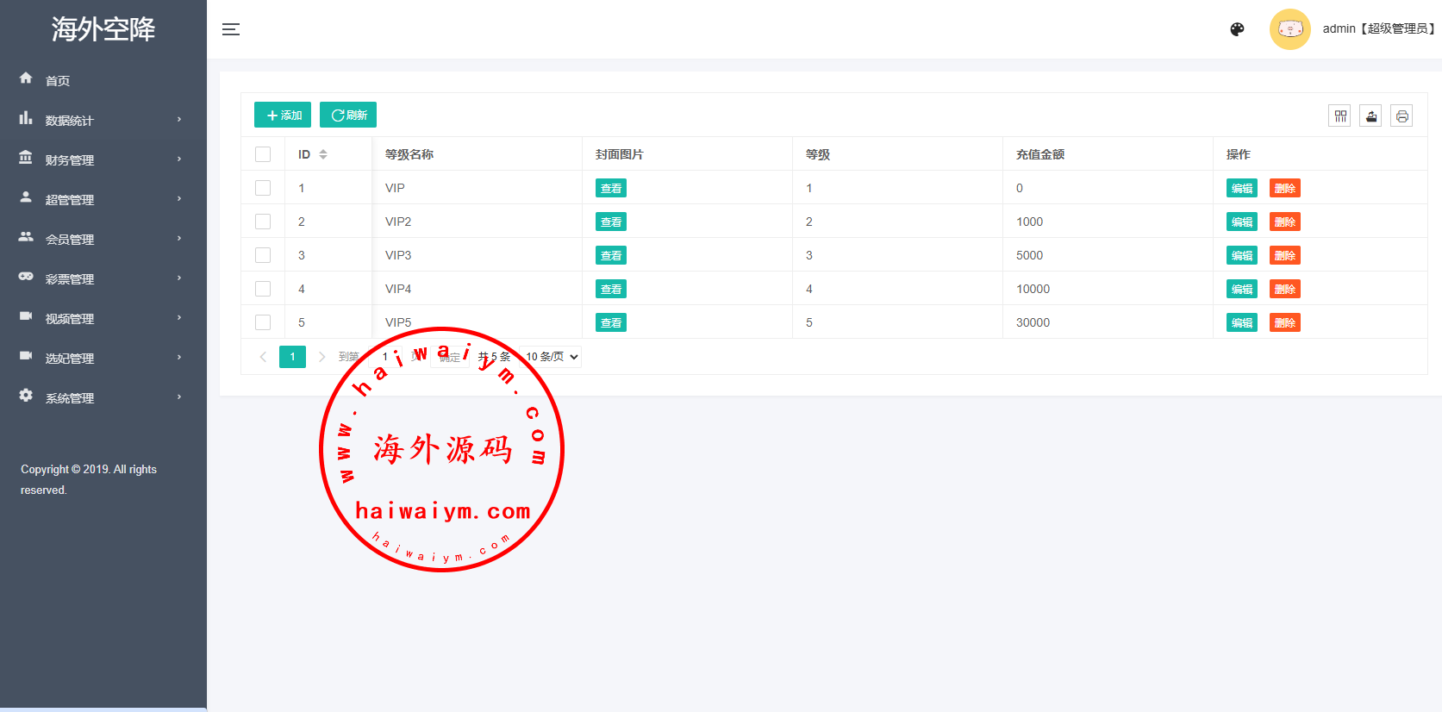Image resolution: width=1442 pixels, height=712 pixels.
Task: Open the 会员管理 menu item
Action: coord(103,239)
